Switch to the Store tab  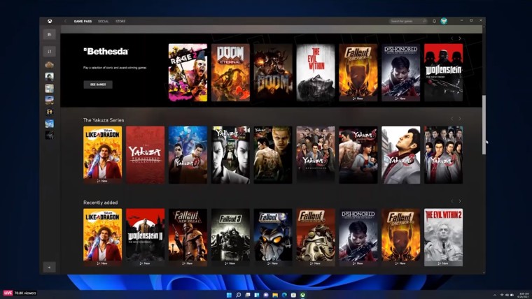[x=121, y=21]
